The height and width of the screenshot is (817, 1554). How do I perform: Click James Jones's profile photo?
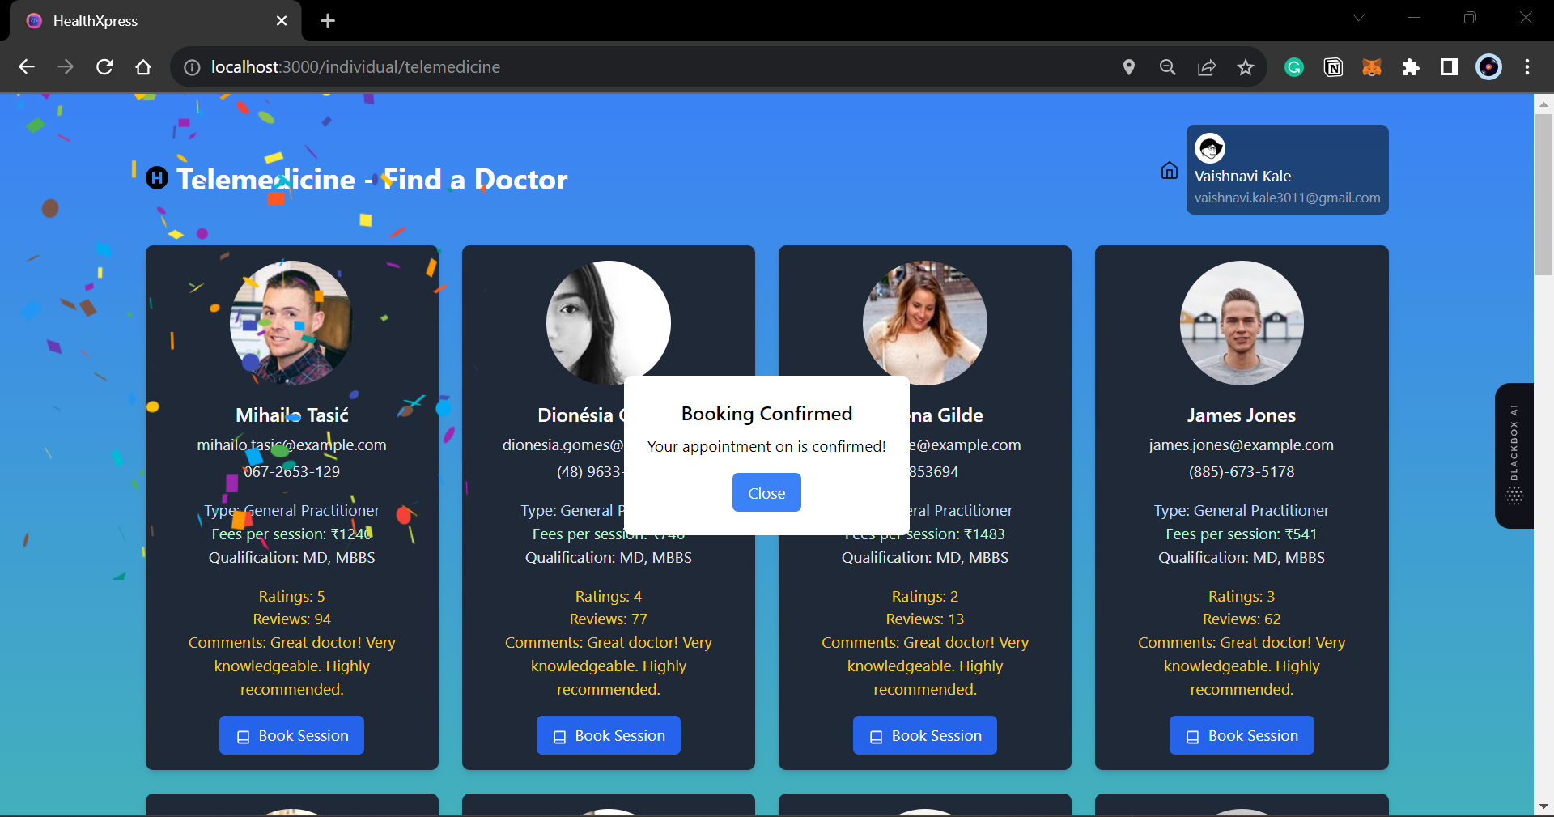(1242, 322)
